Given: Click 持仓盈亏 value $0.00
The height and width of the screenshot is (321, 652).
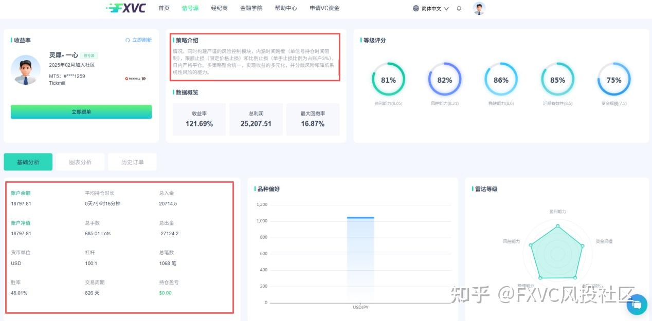Looking at the screenshot, I should coord(166,293).
